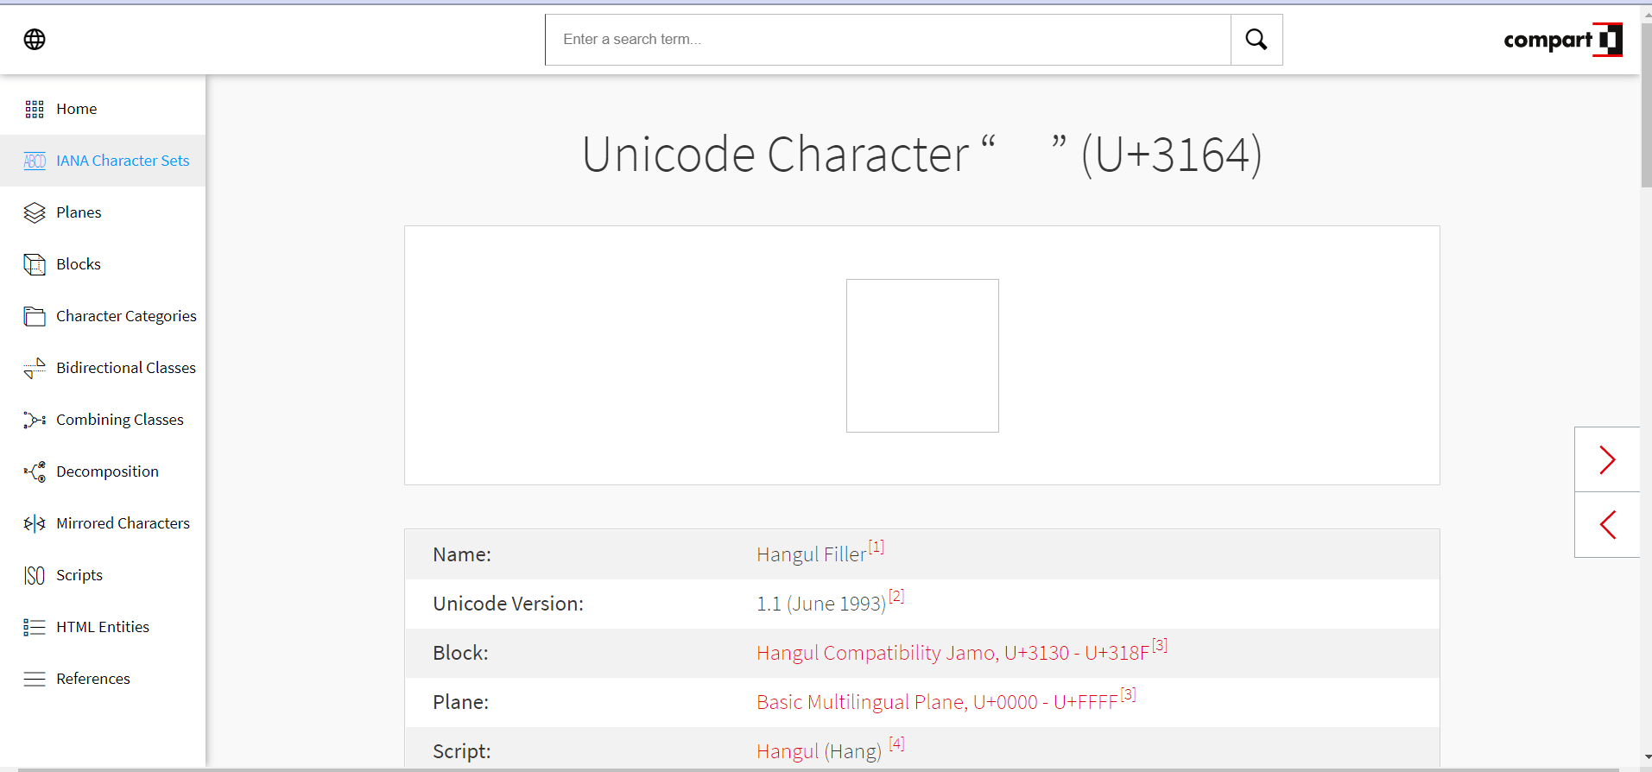
Task: Open Hangul Compatibility Jamo block link
Action: coord(952,653)
